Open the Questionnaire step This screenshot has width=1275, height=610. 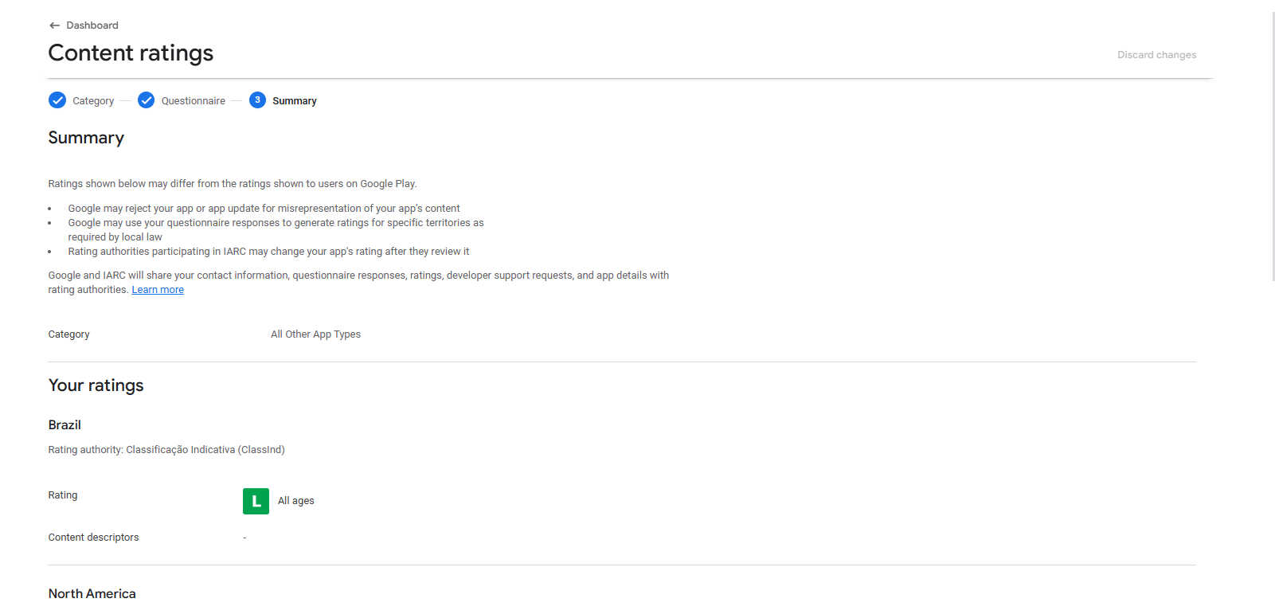pyautogui.click(x=194, y=101)
